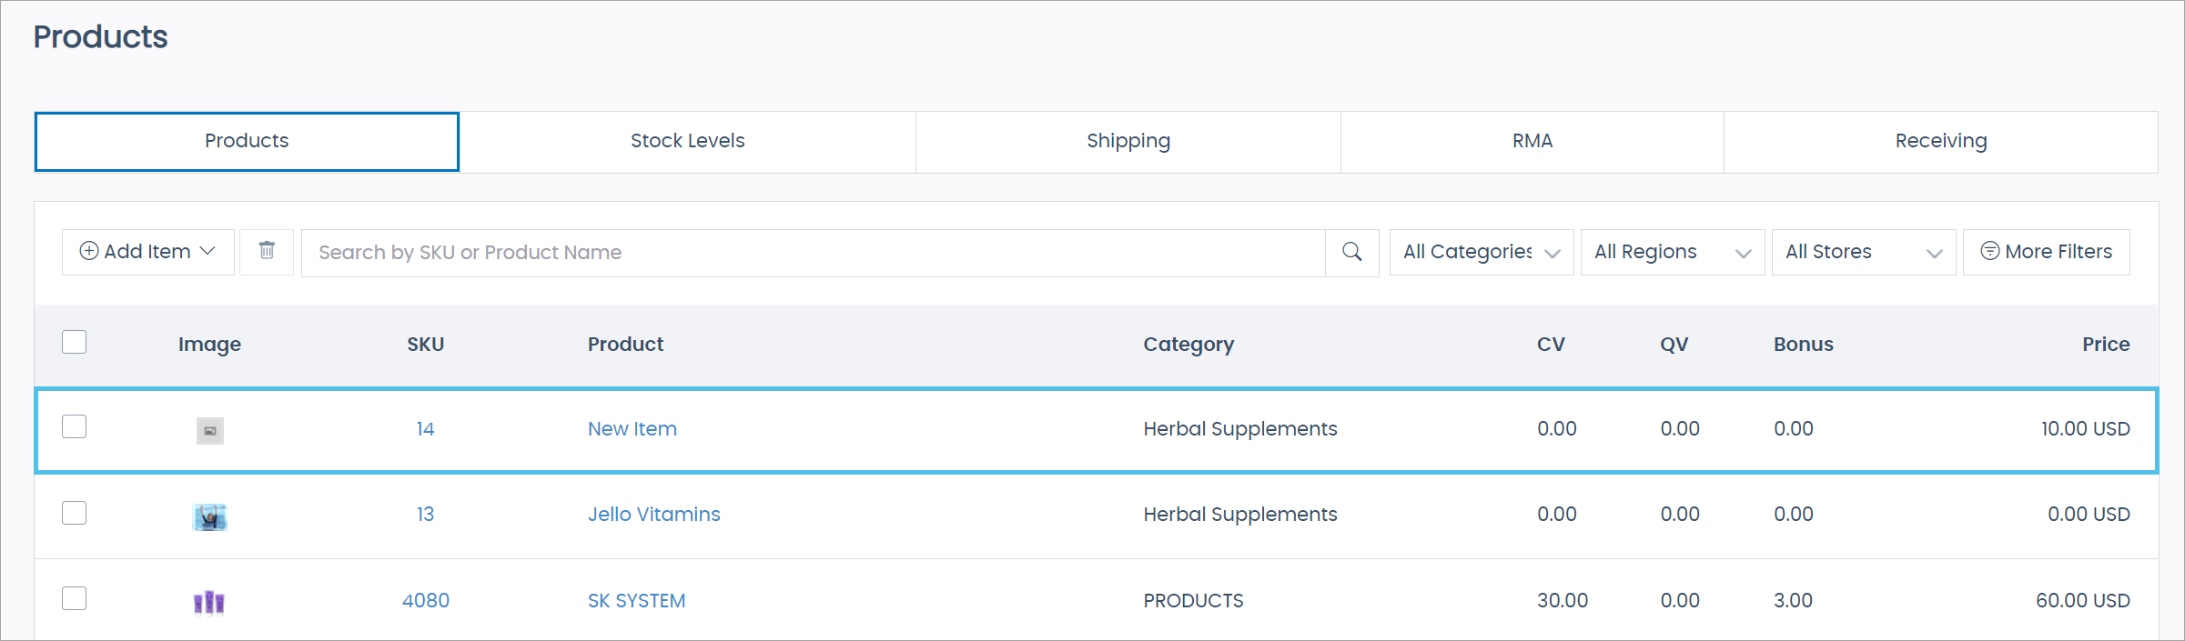This screenshot has width=2185, height=641.
Task: Click the plus icon on Add Item
Action: coord(90,251)
